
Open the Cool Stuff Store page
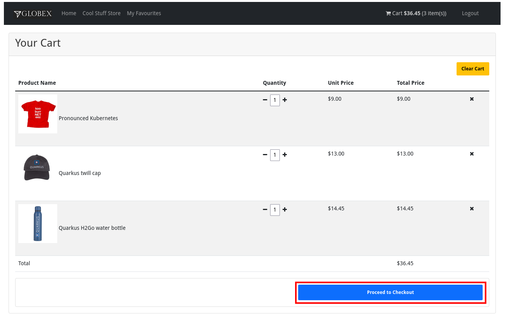[102, 13]
